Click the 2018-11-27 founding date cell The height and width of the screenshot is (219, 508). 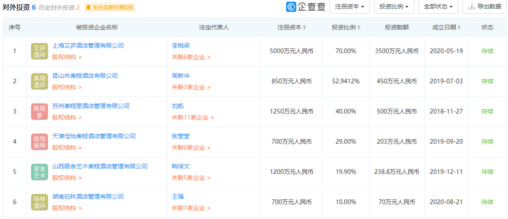pos(446,112)
